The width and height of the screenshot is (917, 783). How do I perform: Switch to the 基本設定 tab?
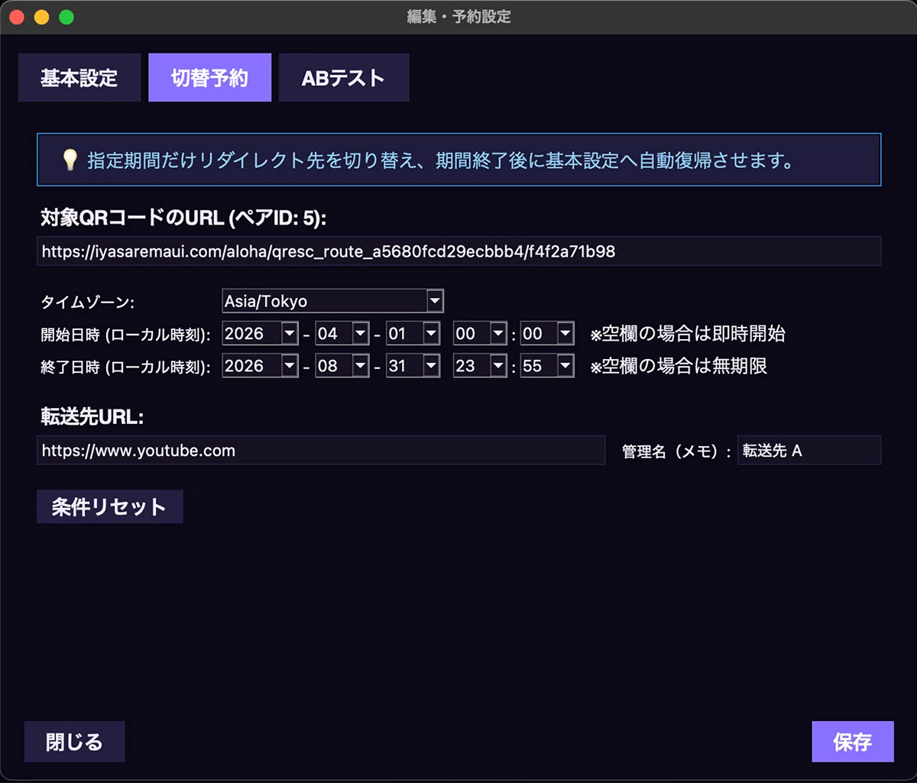pyautogui.click(x=79, y=77)
